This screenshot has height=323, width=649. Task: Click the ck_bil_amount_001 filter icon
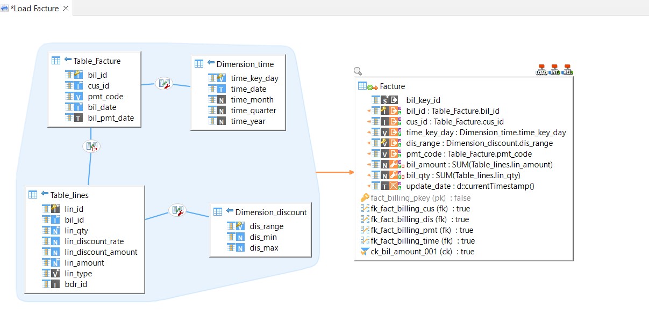point(365,252)
